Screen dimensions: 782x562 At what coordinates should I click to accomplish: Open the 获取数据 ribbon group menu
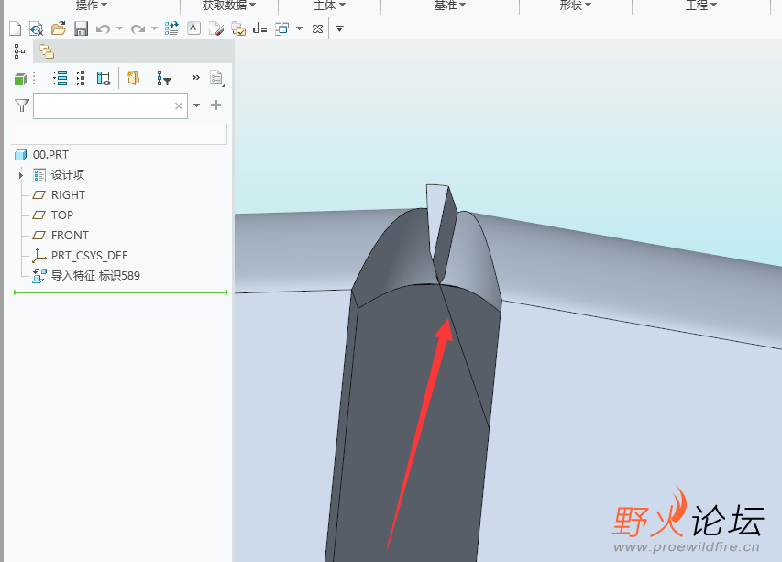(x=229, y=5)
